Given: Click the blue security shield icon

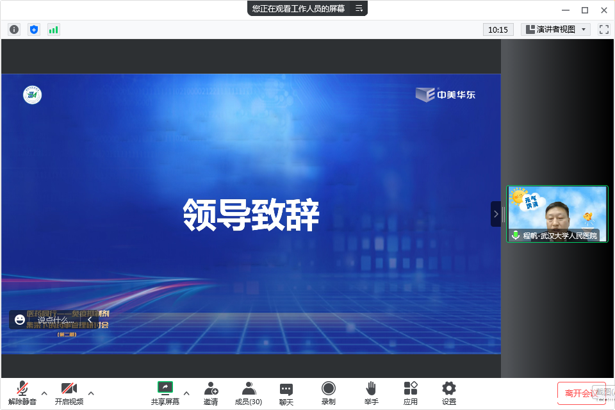Looking at the screenshot, I should 34,29.
